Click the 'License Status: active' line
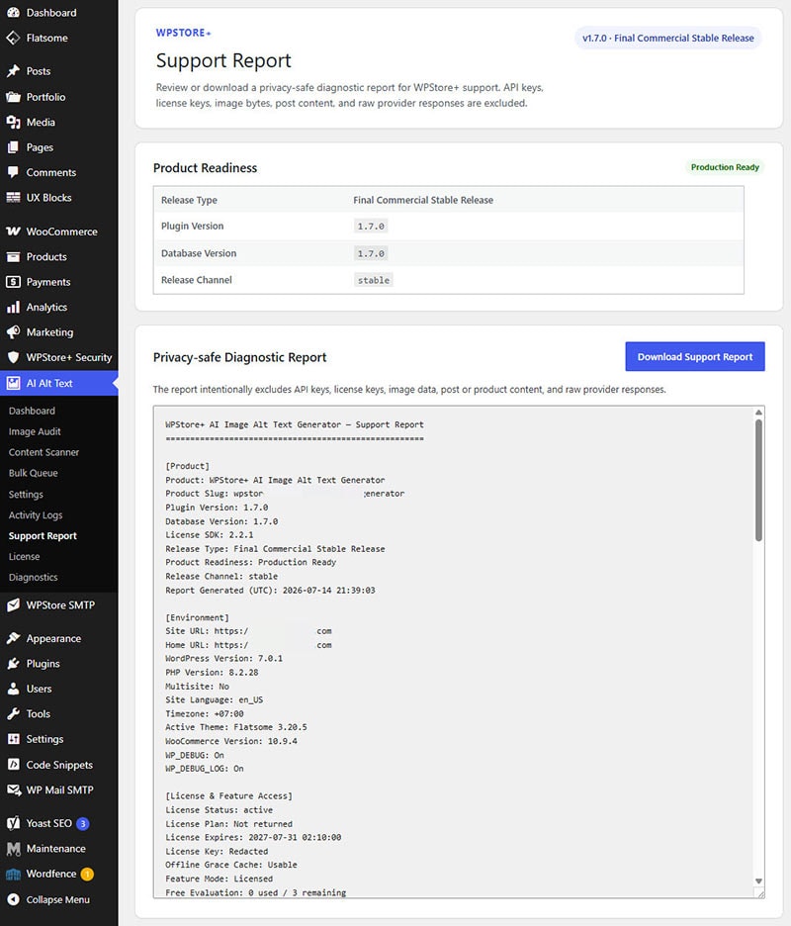Image resolution: width=791 pixels, height=926 pixels. (219, 810)
